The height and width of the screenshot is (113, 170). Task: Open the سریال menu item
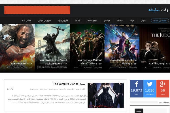(x=143, y=21)
